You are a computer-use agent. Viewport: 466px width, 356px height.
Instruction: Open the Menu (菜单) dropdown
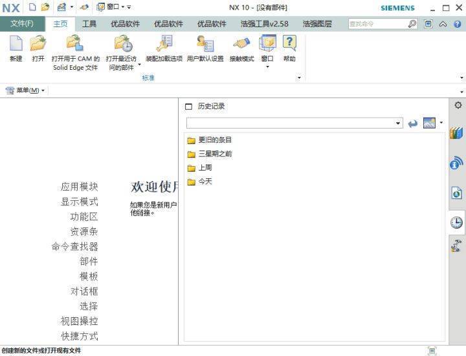(25, 90)
